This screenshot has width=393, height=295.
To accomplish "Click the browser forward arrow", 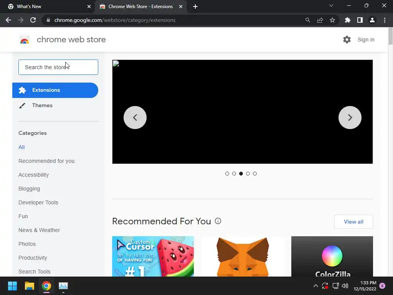I will [21, 20].
